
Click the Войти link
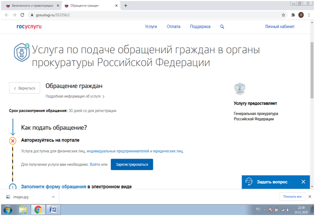pyautogui.click(x=95, y=164)
